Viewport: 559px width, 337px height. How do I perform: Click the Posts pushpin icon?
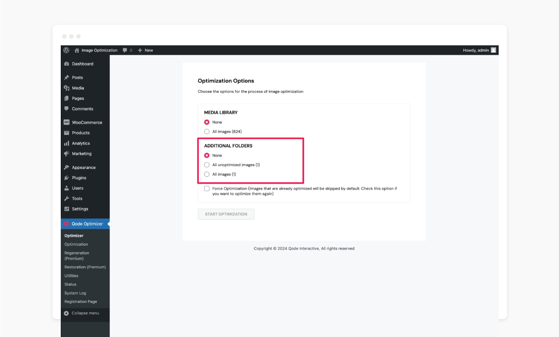pyautogui.click(x=66, y=77)
